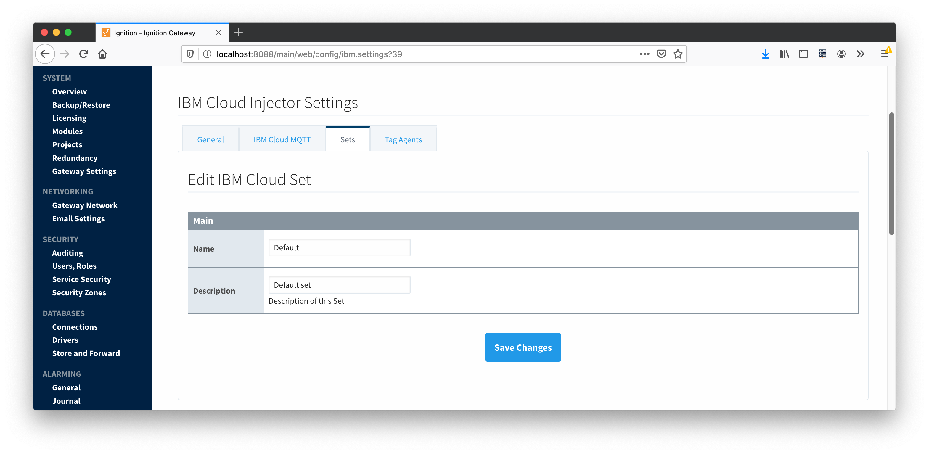Open database Drivers link
This screenshot has width=929, height=454.
(x=65, y=340)
